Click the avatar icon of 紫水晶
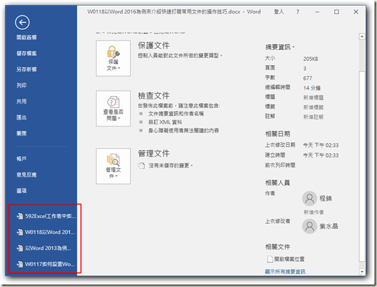Image resolution: width=377 pixels, height=287 pixels. click(x=310, y=226)
